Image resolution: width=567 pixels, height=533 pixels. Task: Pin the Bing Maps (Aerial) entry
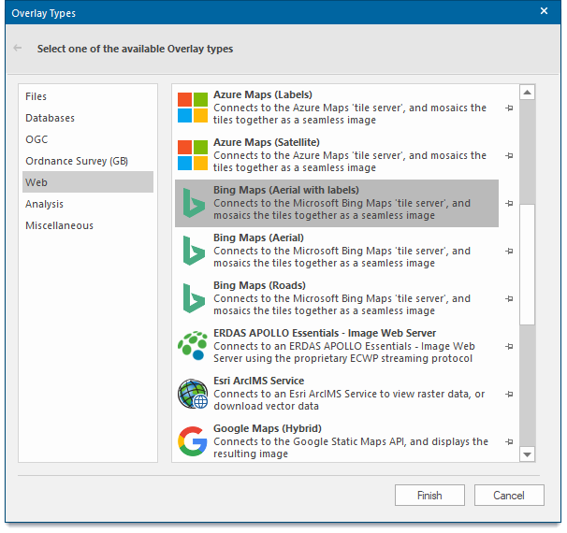tap(509, 251)
